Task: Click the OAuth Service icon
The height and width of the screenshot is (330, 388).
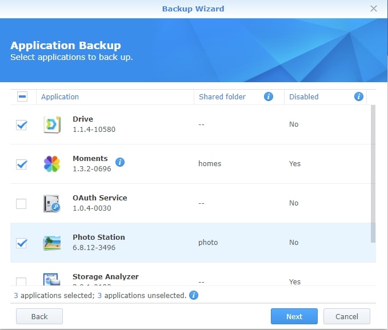Action: (x=52, y=203)
